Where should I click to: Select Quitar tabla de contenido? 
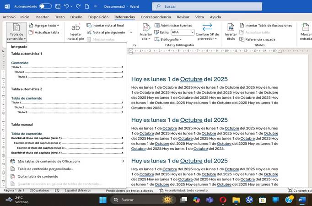point(38,176)
